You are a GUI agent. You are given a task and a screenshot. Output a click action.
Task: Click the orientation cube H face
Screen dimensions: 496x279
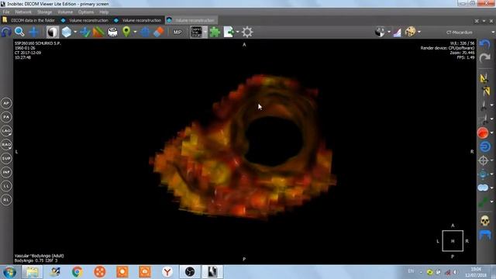[453, 241]
